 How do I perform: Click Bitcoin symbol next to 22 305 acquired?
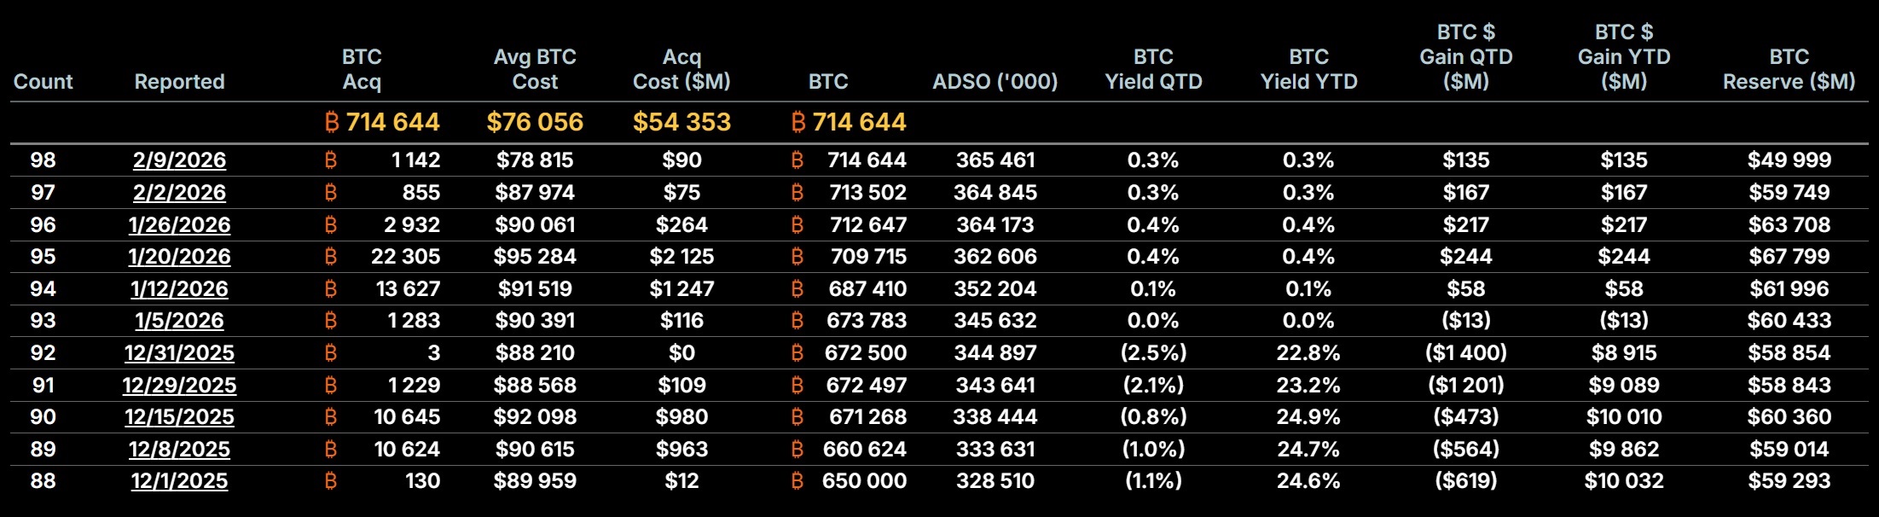click(331, 257)
